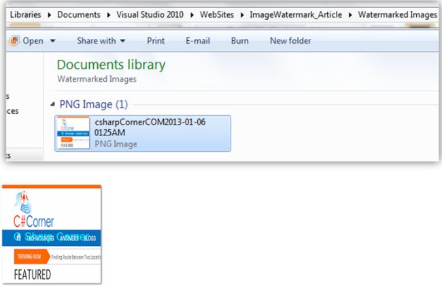Click the home icon in preview's blue bar
The width and height of the screenshot is (442, 286).
pos(18,238)
